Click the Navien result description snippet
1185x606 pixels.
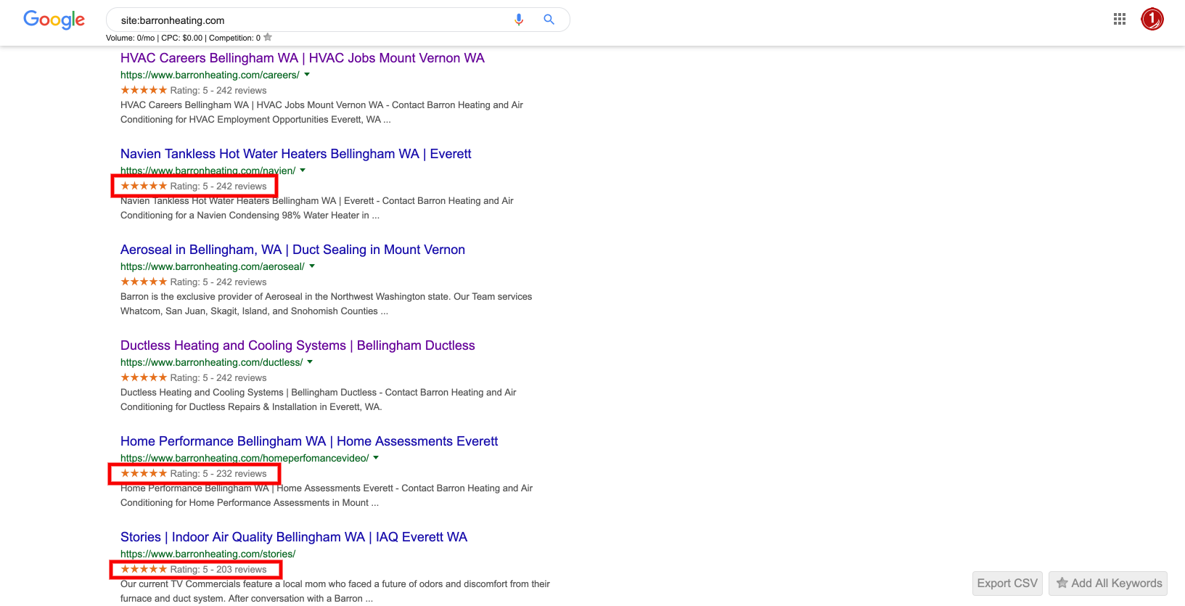[x=317, y=208]
